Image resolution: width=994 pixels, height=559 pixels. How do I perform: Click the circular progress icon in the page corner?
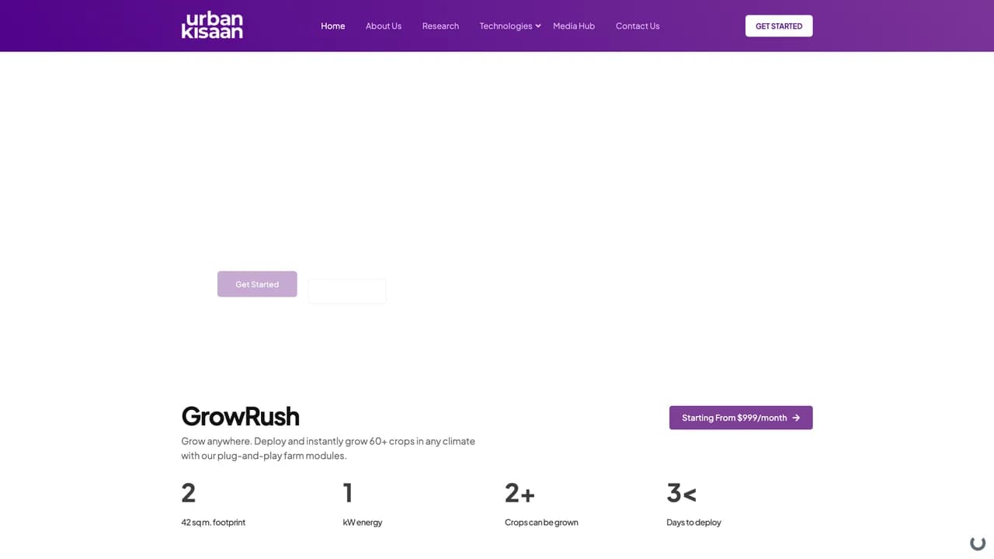pos(978,543)
